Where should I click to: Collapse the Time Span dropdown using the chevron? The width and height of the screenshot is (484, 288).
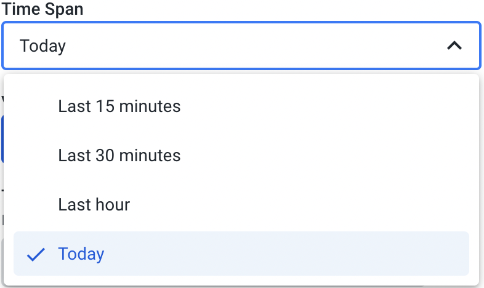click(454, 46)
